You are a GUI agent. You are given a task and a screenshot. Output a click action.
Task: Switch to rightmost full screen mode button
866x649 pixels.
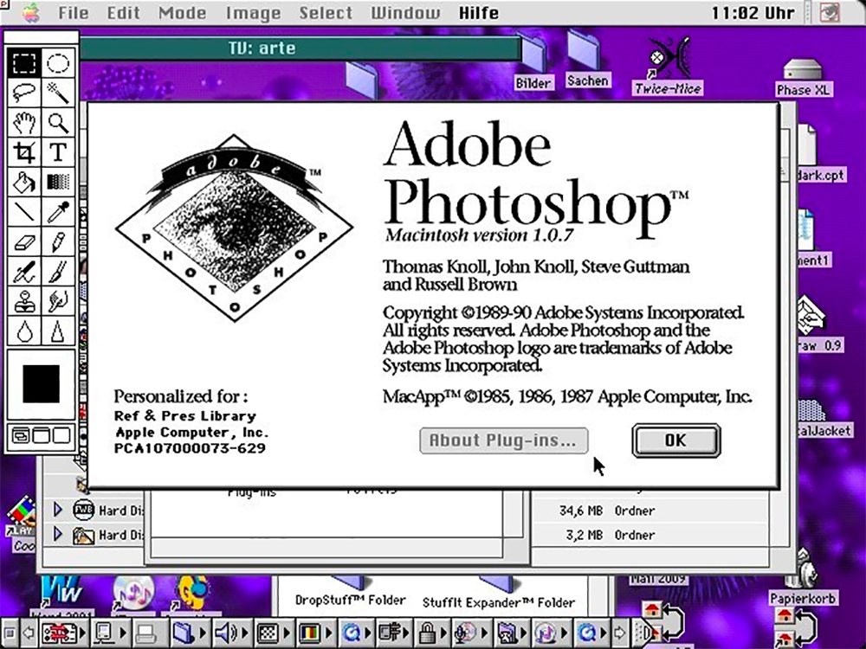(x=61, y=435)
